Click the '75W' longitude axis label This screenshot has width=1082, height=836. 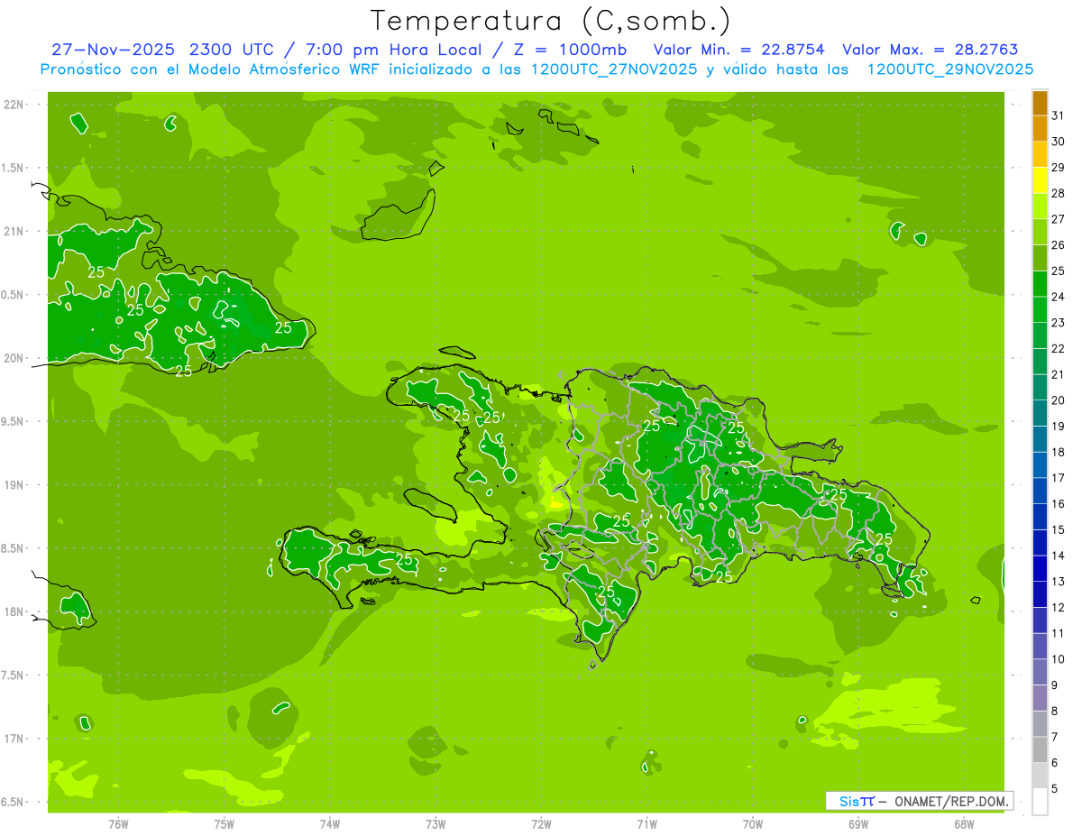click(x=225, y=824)
